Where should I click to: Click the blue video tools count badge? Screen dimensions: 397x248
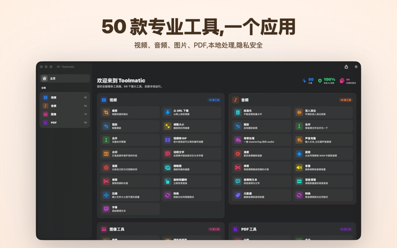214,100
